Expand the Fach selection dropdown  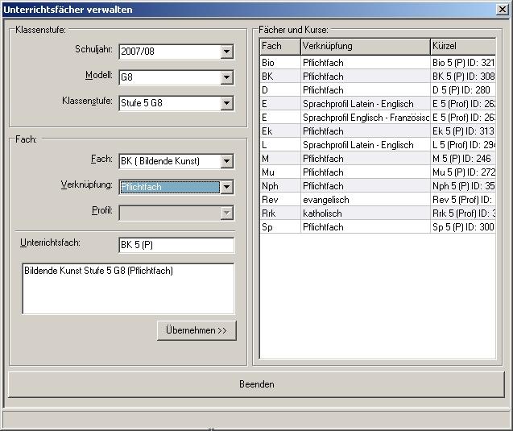point(226,161)
